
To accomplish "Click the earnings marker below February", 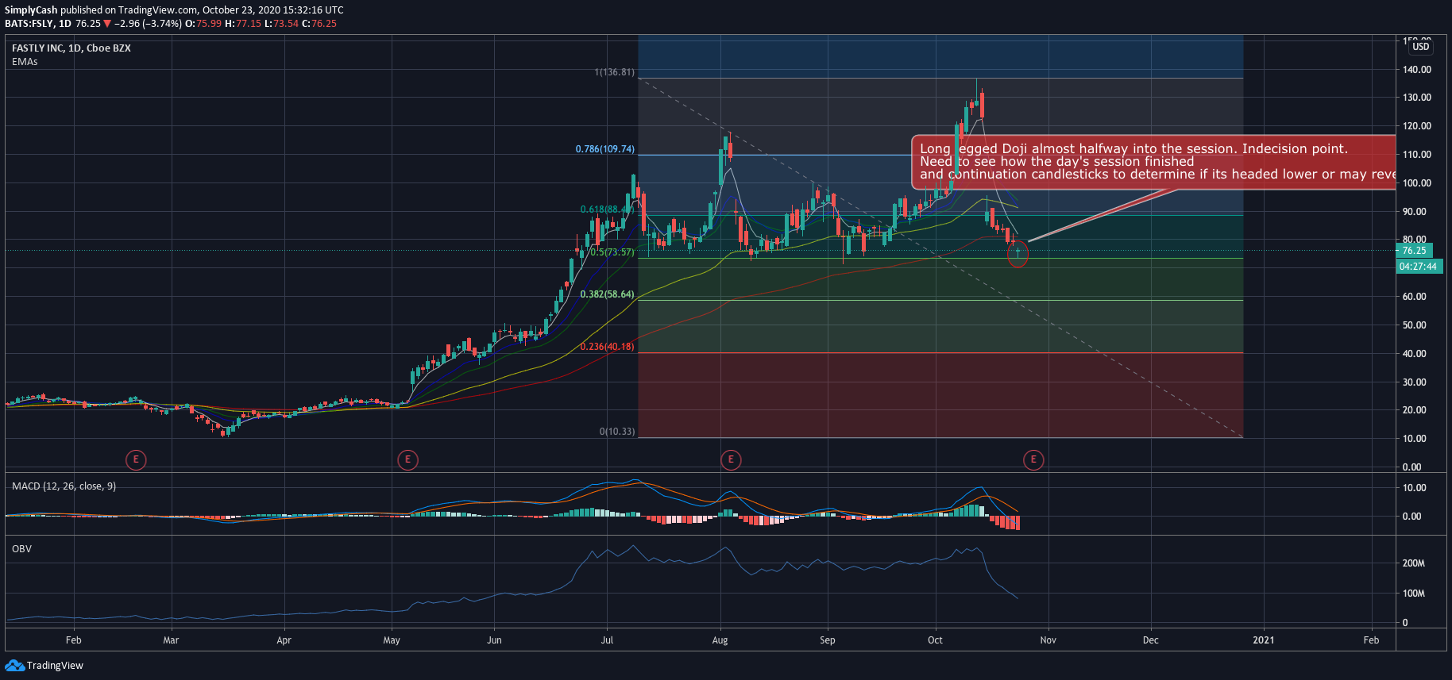I will pyautogui.click(x=136, y=459).
